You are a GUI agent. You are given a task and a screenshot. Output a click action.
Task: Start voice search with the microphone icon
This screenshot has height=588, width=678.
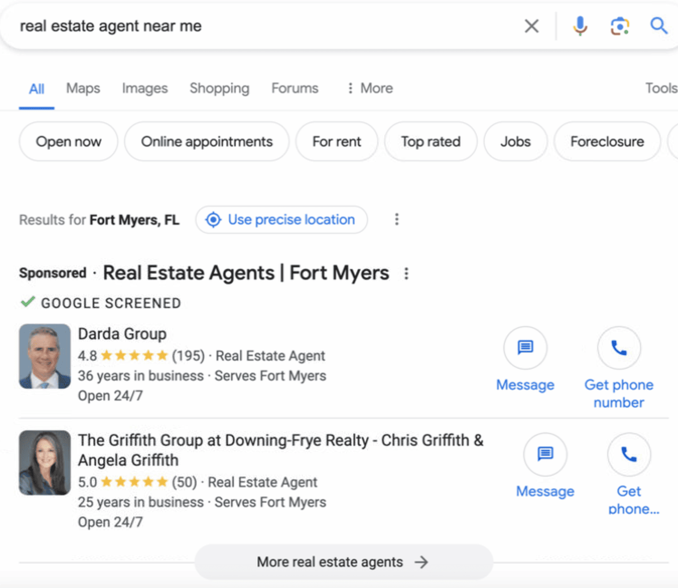pos(580,26)
